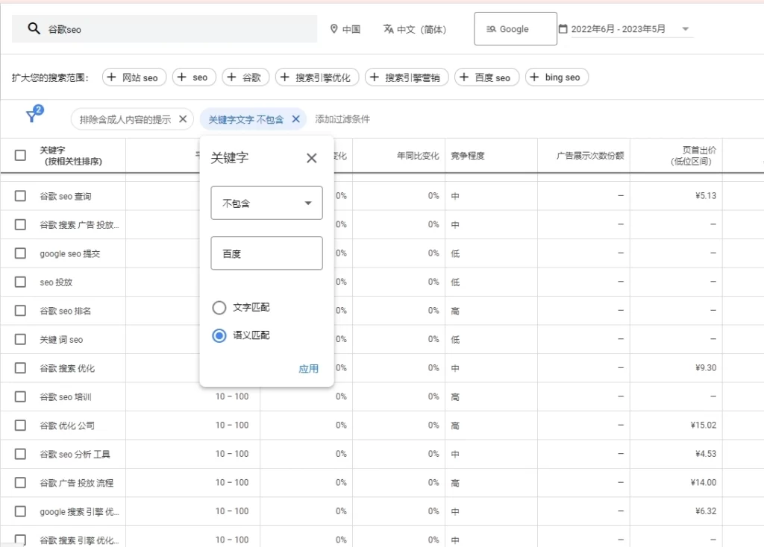Check the 谷歌 seo 分析 工具 row
The width and height of the screenshot is (764, 547).
click(20, 454)
